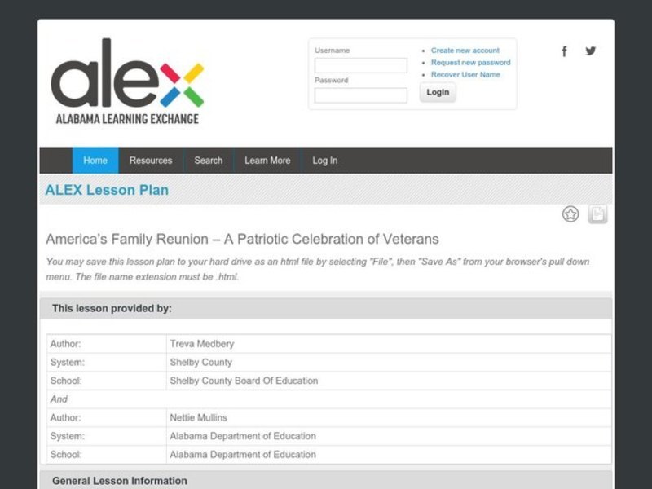
Task: Click Request new password link
Action: click(470, 63)
